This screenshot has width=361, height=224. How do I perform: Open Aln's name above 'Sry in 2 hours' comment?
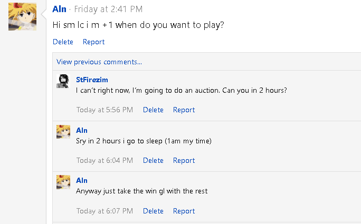tap(82, 130)
